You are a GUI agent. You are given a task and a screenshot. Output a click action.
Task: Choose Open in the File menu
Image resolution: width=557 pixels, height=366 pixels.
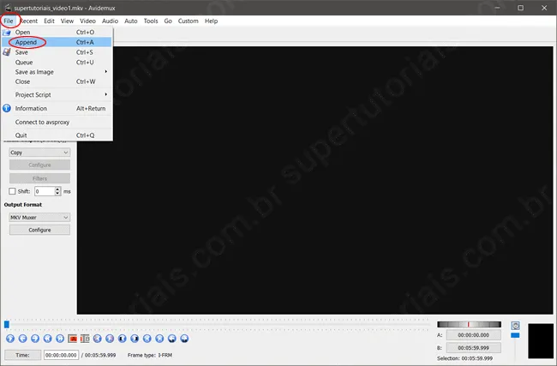57,33
